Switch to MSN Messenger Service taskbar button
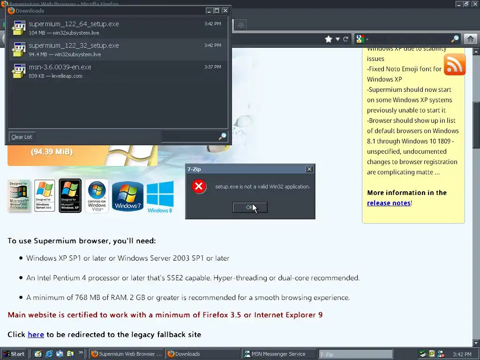Viewport: 480px width, 360px height. pos(279,354)
